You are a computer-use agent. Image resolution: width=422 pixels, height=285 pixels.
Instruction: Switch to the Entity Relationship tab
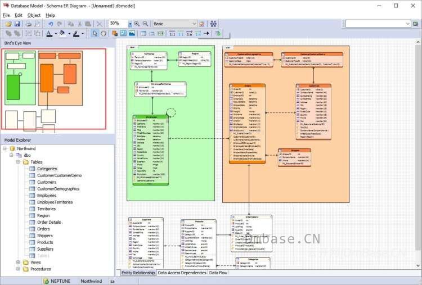[138, 273]
